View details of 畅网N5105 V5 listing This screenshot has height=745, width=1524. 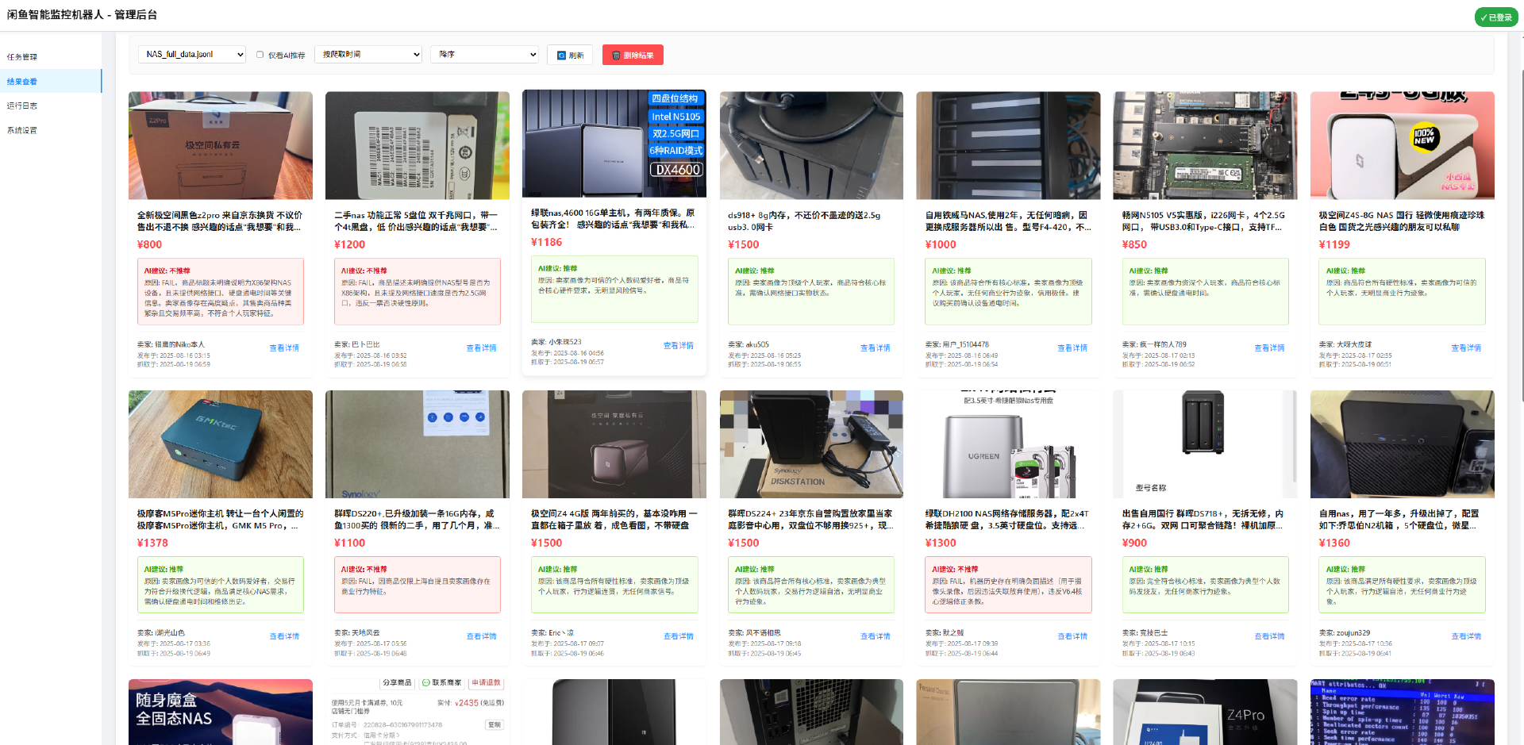coord(1269,348)
